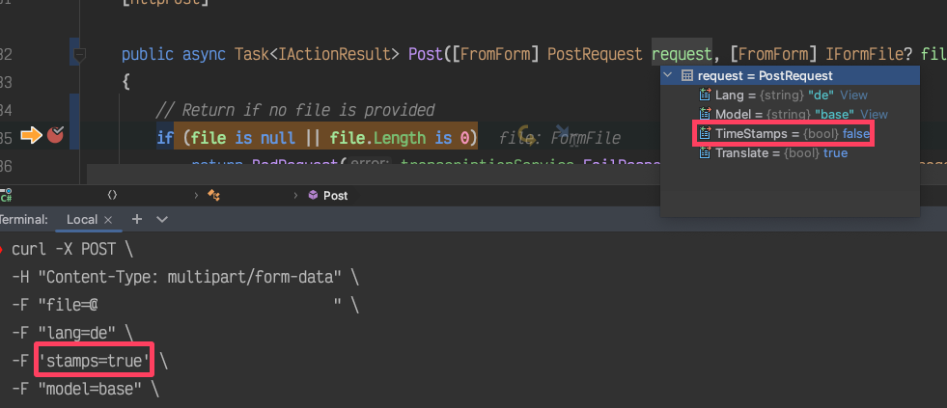Close the Local terminal tab
The image size is (947, 408).
[108, 220]
